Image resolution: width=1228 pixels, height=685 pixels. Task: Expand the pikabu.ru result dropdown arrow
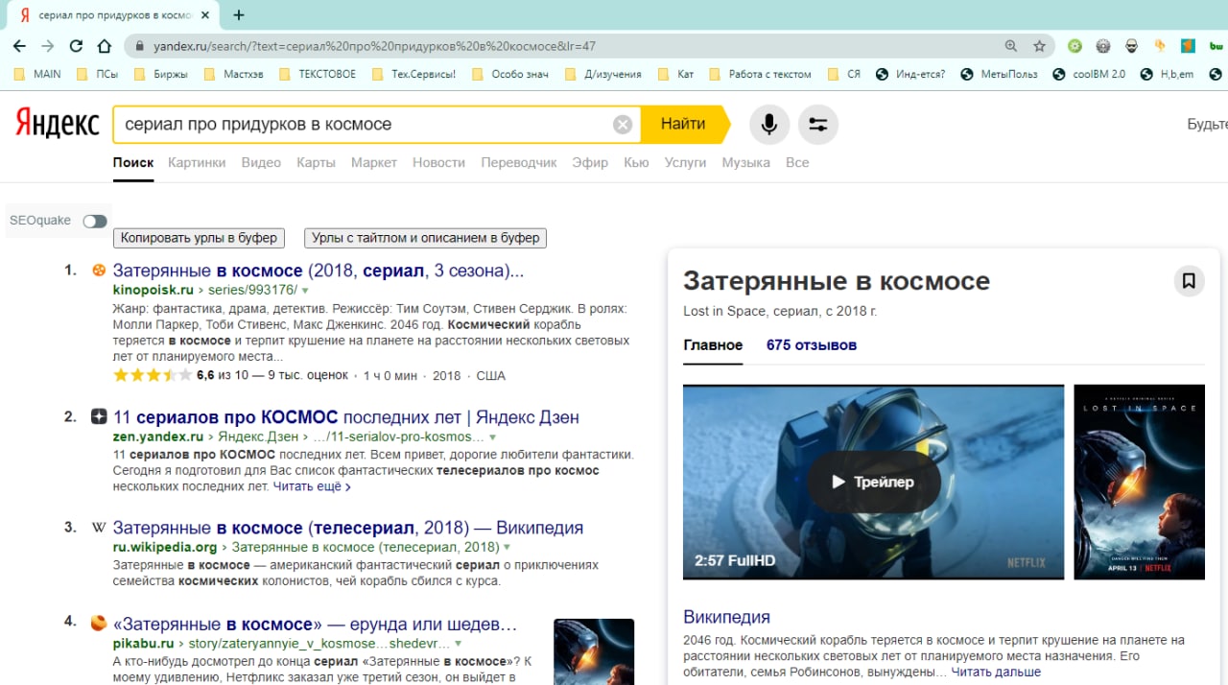458,644
